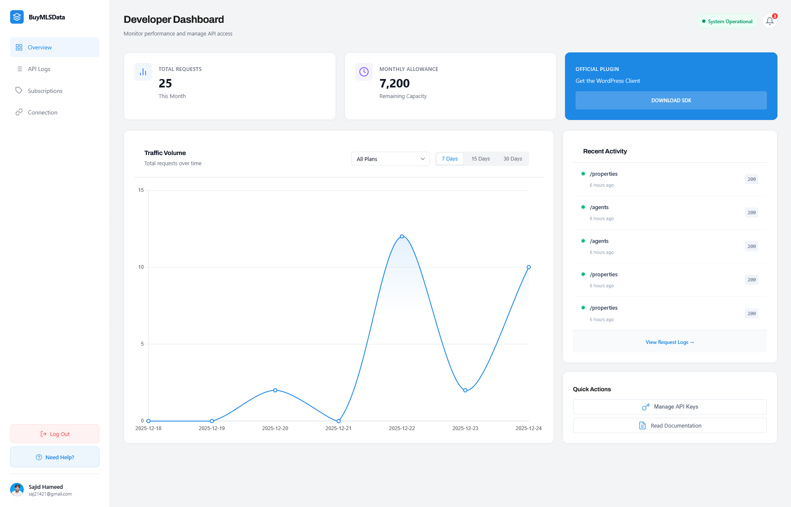Click the Download SDK button
This screenshot has height=507, width=791.
coord(671,100)
